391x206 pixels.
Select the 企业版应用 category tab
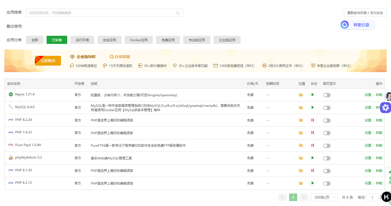(227, 40)
